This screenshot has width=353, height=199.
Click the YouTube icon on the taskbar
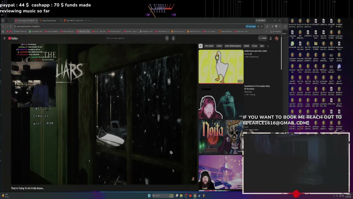click(190, 196)
